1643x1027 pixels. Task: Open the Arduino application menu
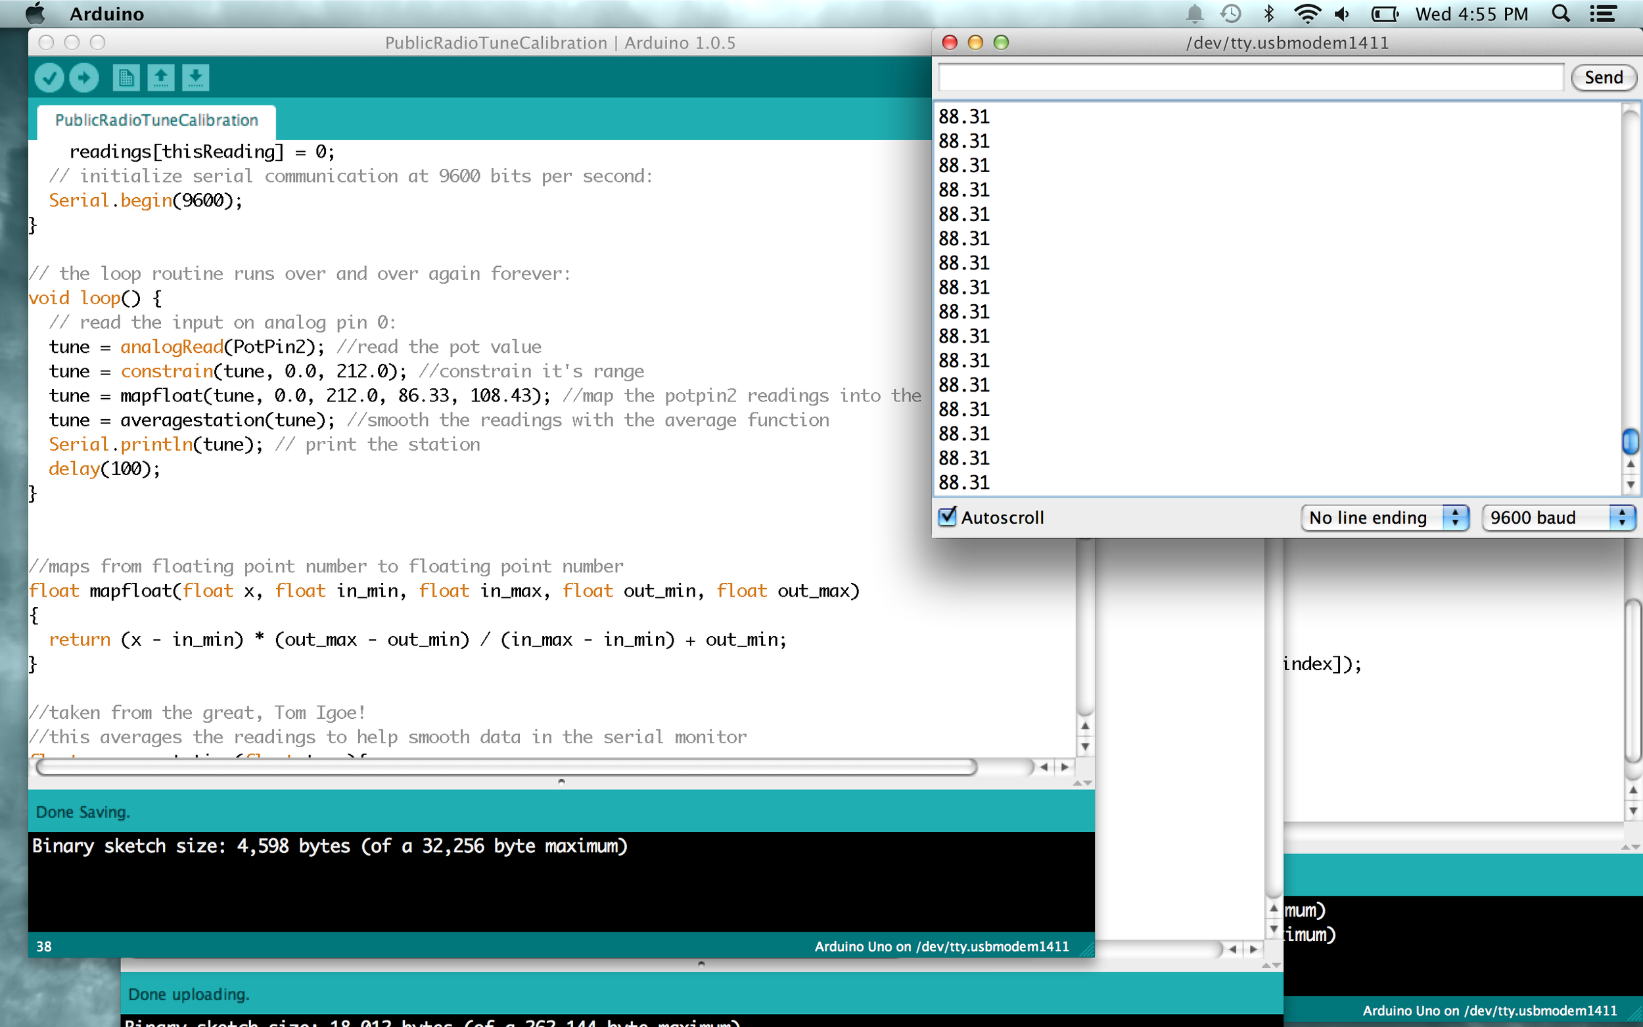point(106,14)
